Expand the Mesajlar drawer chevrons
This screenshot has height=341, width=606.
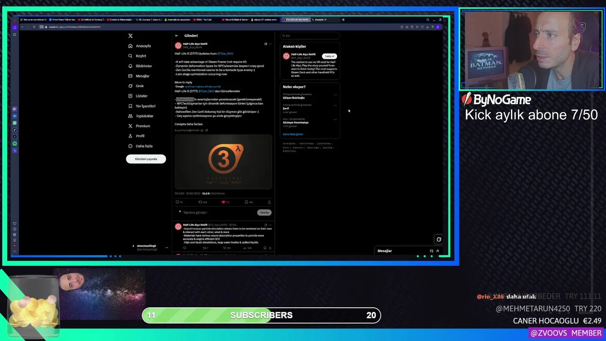[x=437, y=251]
